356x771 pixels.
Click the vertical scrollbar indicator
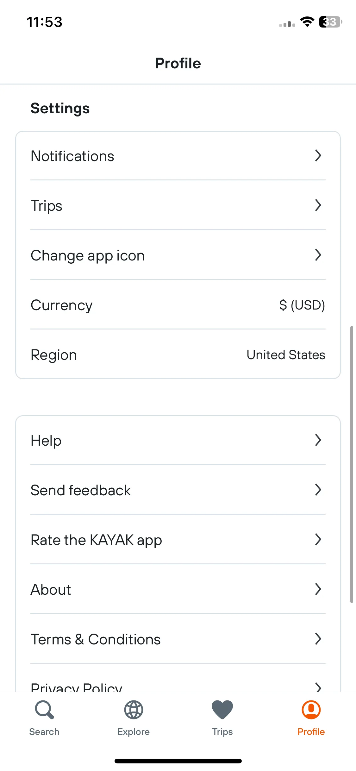[352, 464]
